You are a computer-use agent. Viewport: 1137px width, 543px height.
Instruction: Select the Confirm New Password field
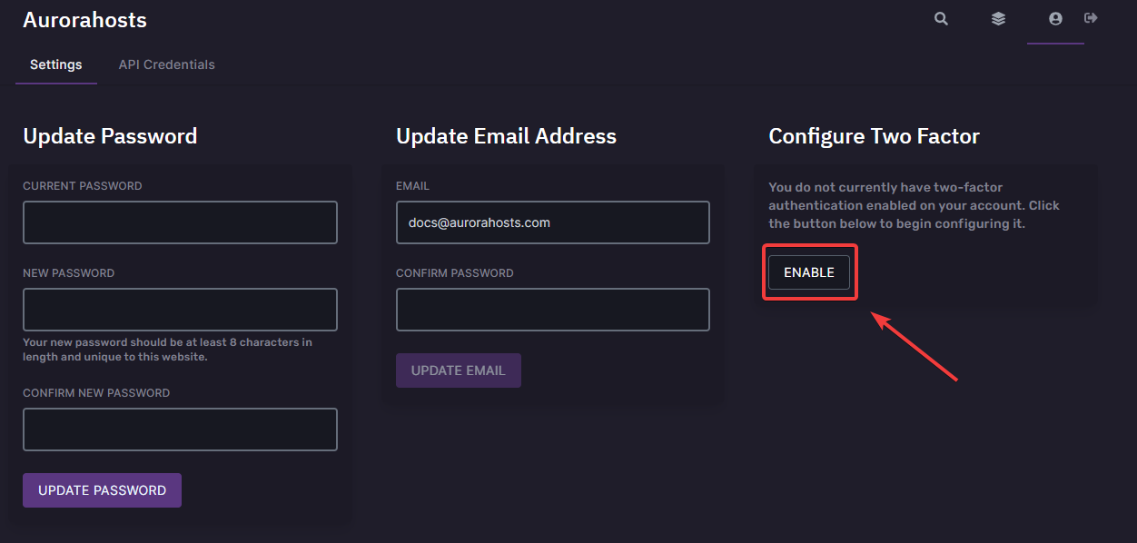coord(180,429)
